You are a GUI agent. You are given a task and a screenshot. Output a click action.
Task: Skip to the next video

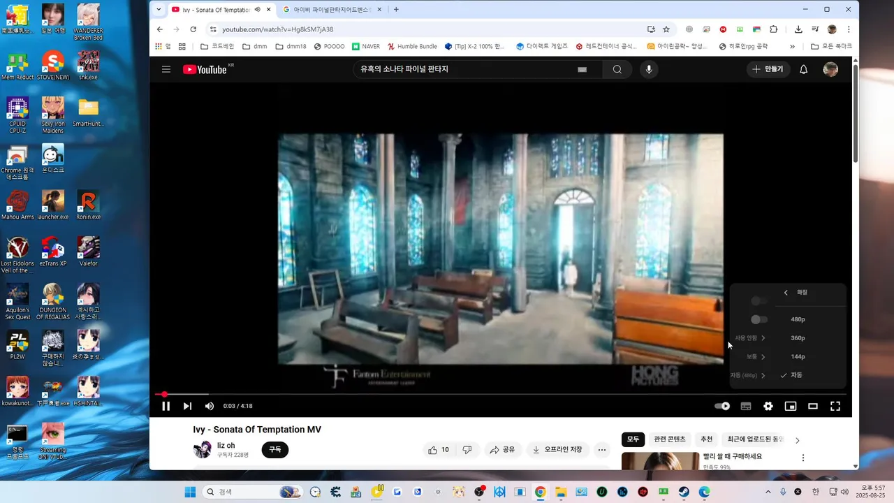[x=187, y=406]
